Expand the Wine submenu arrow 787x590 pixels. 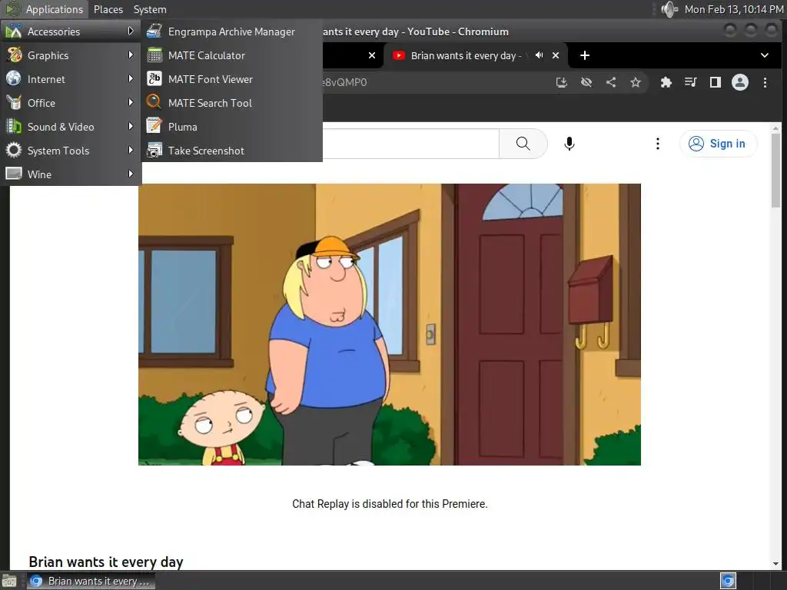point(131,174)
